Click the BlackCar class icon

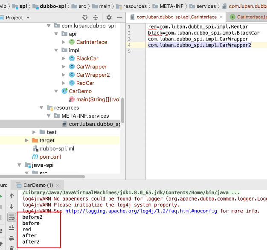[x=72, y=58]
